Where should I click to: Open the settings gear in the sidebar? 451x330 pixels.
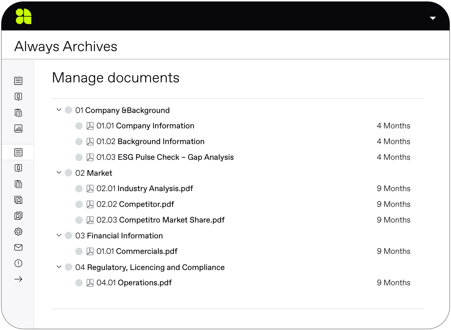click(x=18, y=232)
